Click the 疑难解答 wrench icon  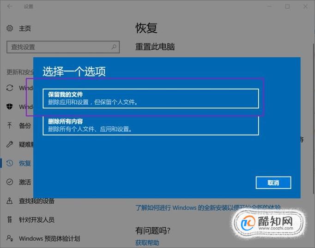[10, 144]
